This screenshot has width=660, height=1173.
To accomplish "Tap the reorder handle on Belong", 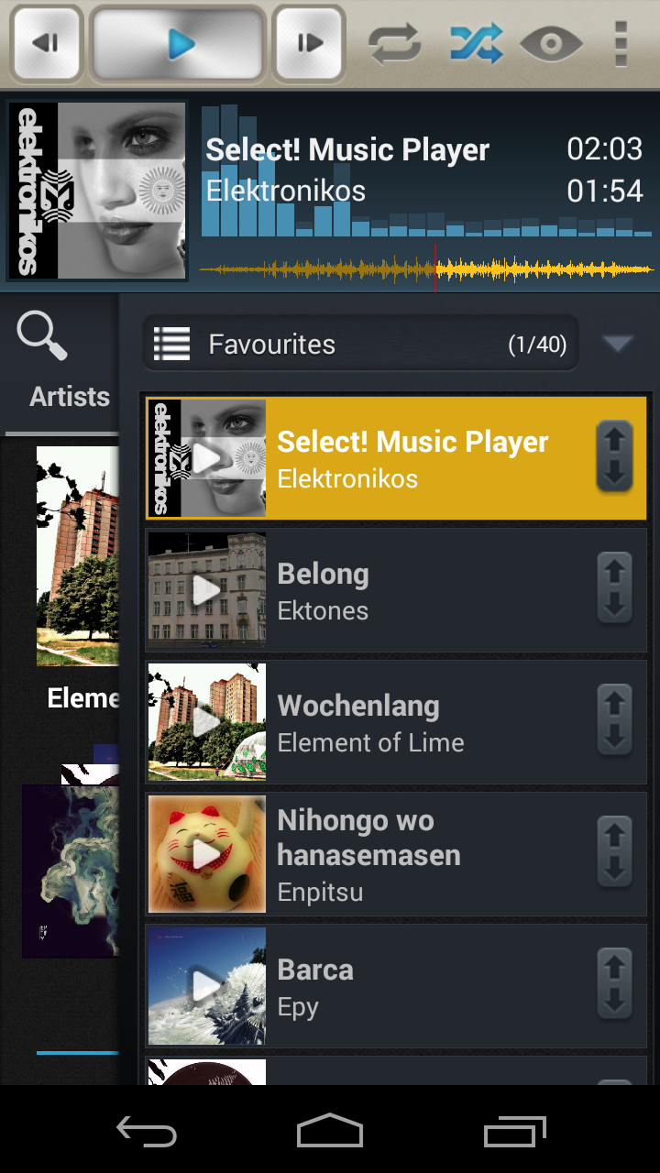I will (614, 588).
